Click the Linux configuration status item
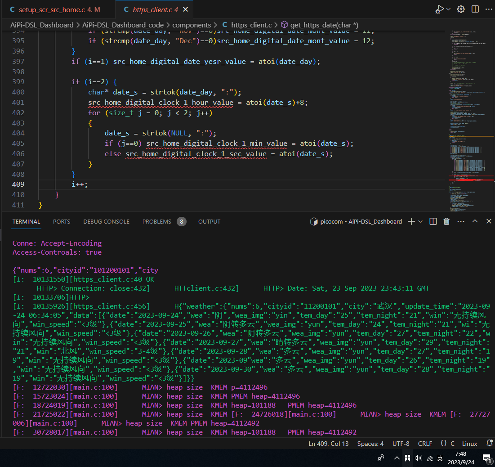 click(469, 444)
